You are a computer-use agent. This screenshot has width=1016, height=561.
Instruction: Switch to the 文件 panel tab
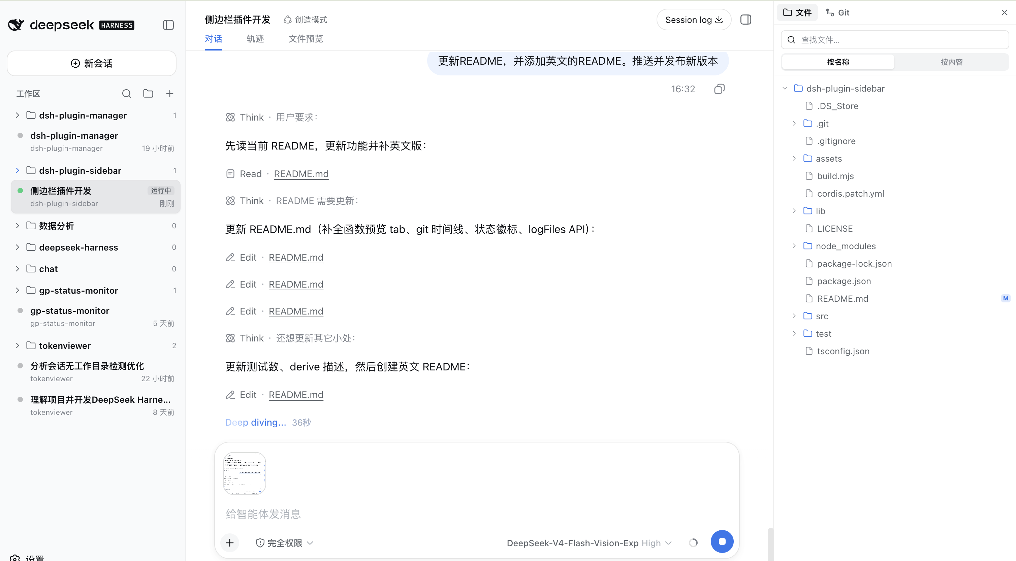(x=797, y=12)
